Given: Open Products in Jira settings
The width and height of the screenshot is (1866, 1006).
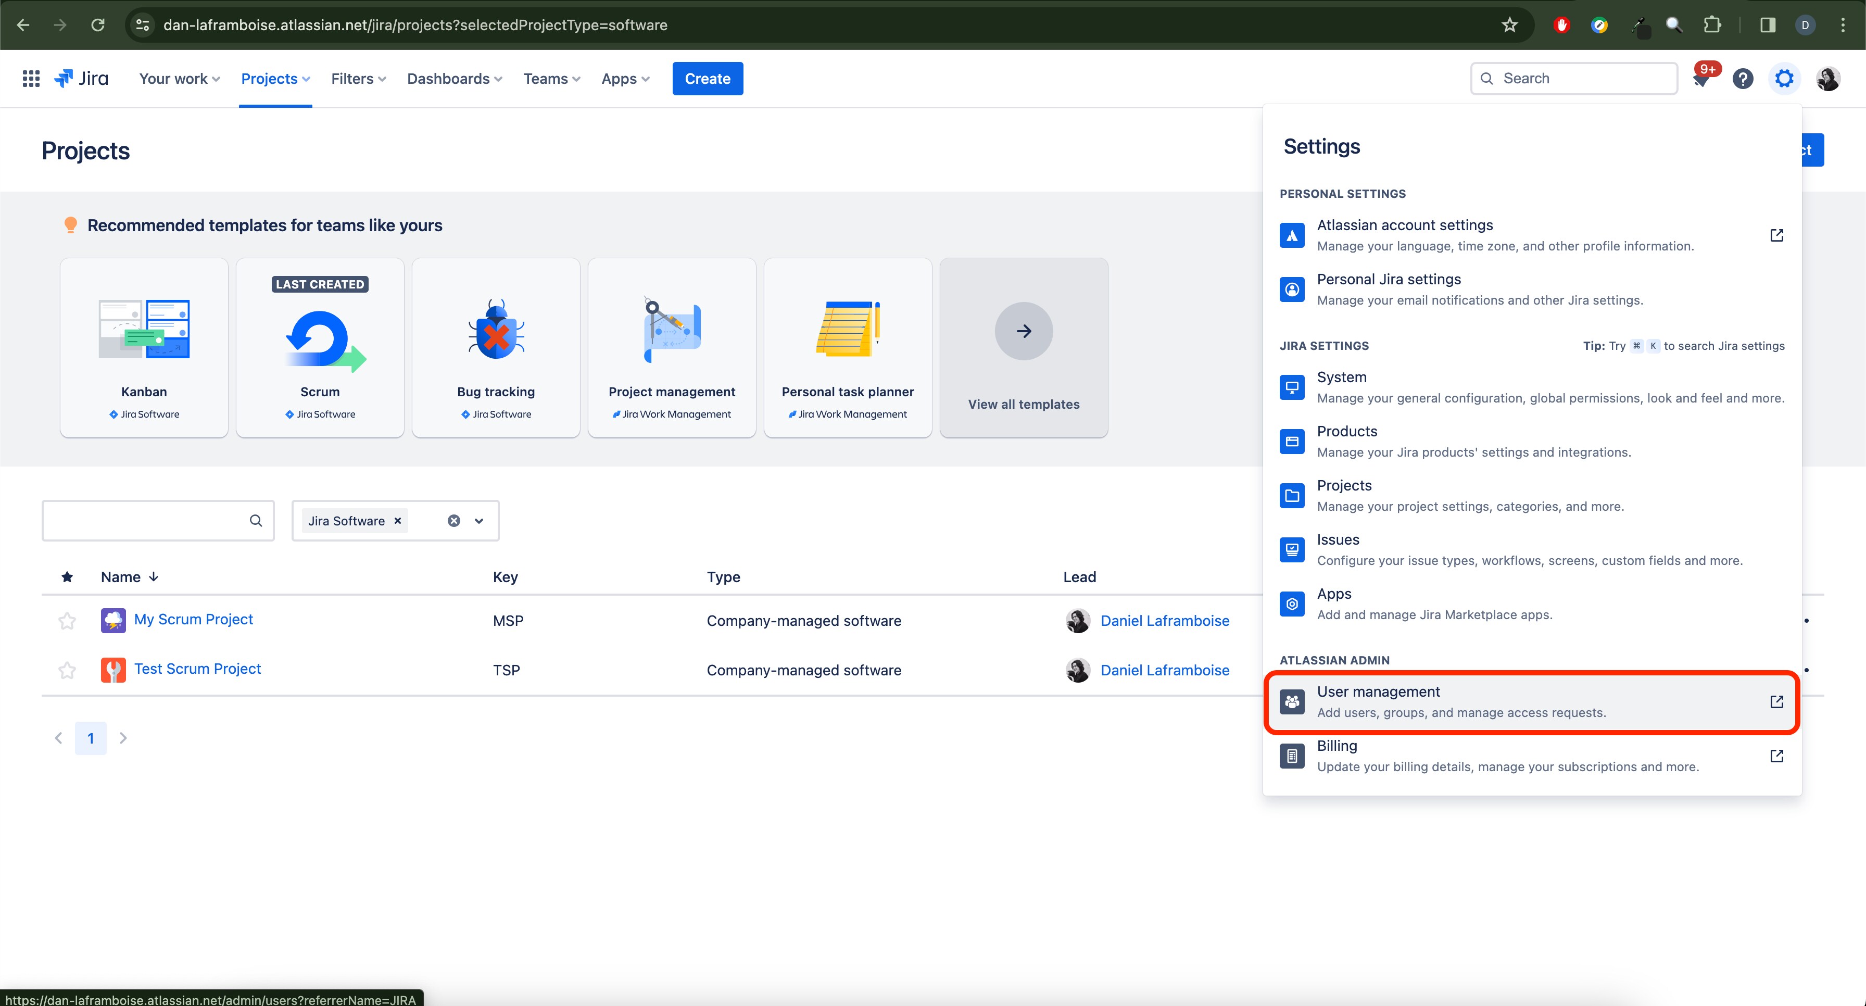Looking at the screenshot, I should pyautogui.click(x=1532, y=442).
